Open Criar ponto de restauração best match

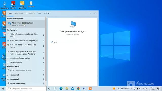click(25, 24)
